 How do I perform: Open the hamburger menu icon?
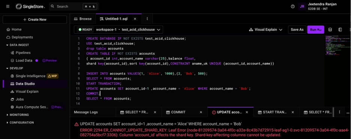8,6
